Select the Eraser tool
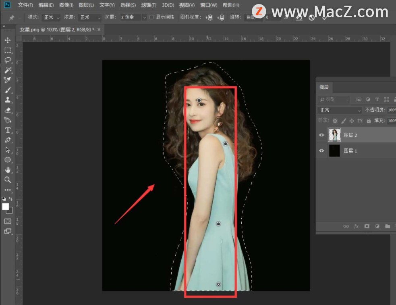The image size is (396, 305). click(x=8, y=110)
